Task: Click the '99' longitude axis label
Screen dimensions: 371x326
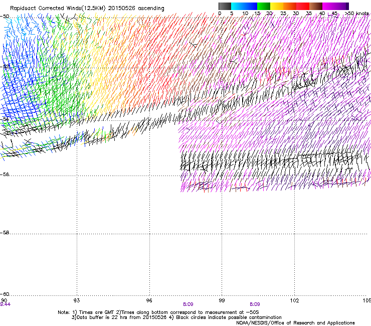Action: click(222, 300)
